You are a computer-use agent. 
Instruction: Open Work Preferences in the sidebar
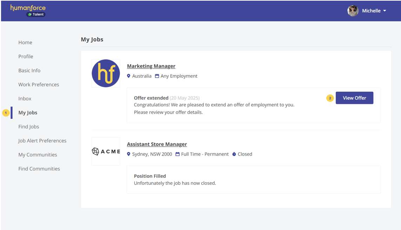tap(39, 85)
